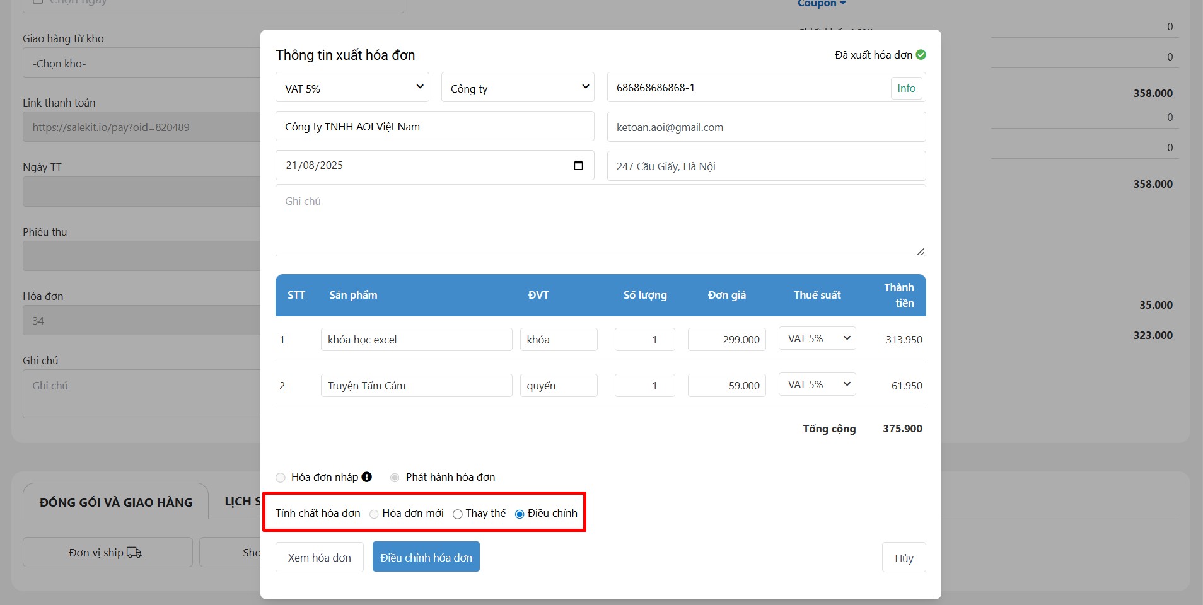Click the Info button beside tax code
Screen dimensions: 1203x605
click(x=906, y=88)
